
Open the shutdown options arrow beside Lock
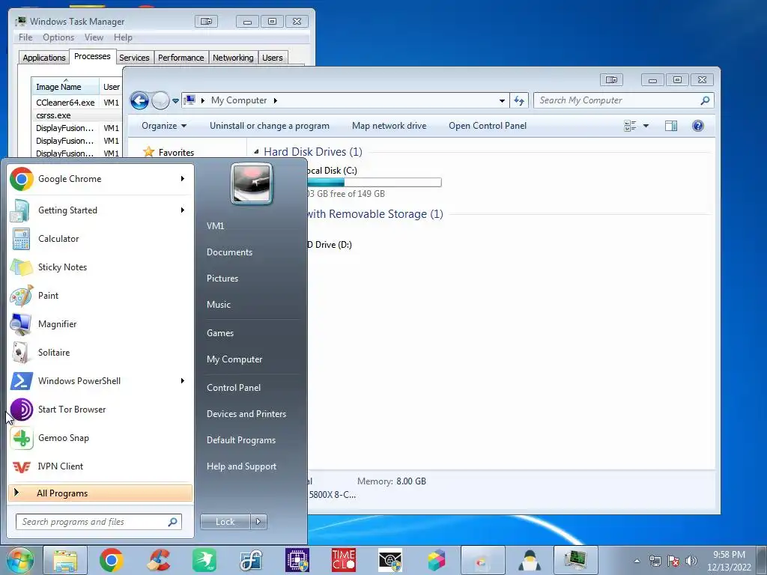pos(258,522)
